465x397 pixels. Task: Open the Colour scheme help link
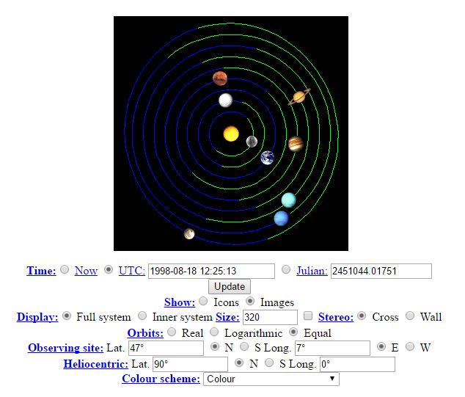coord(161,379)
